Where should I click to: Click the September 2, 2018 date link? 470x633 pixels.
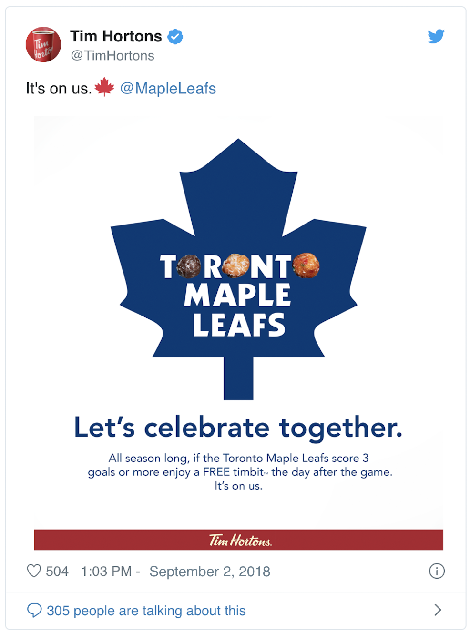[x=210, y=571]
